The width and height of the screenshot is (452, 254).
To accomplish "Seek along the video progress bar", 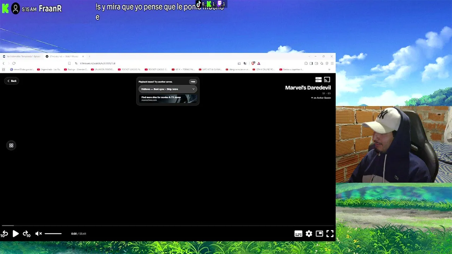I will (x=168, y=225).
